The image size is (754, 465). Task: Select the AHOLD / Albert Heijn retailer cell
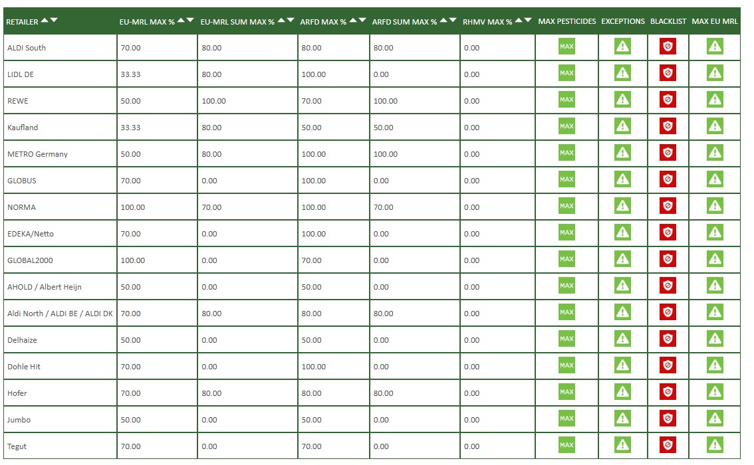point(45,287)
